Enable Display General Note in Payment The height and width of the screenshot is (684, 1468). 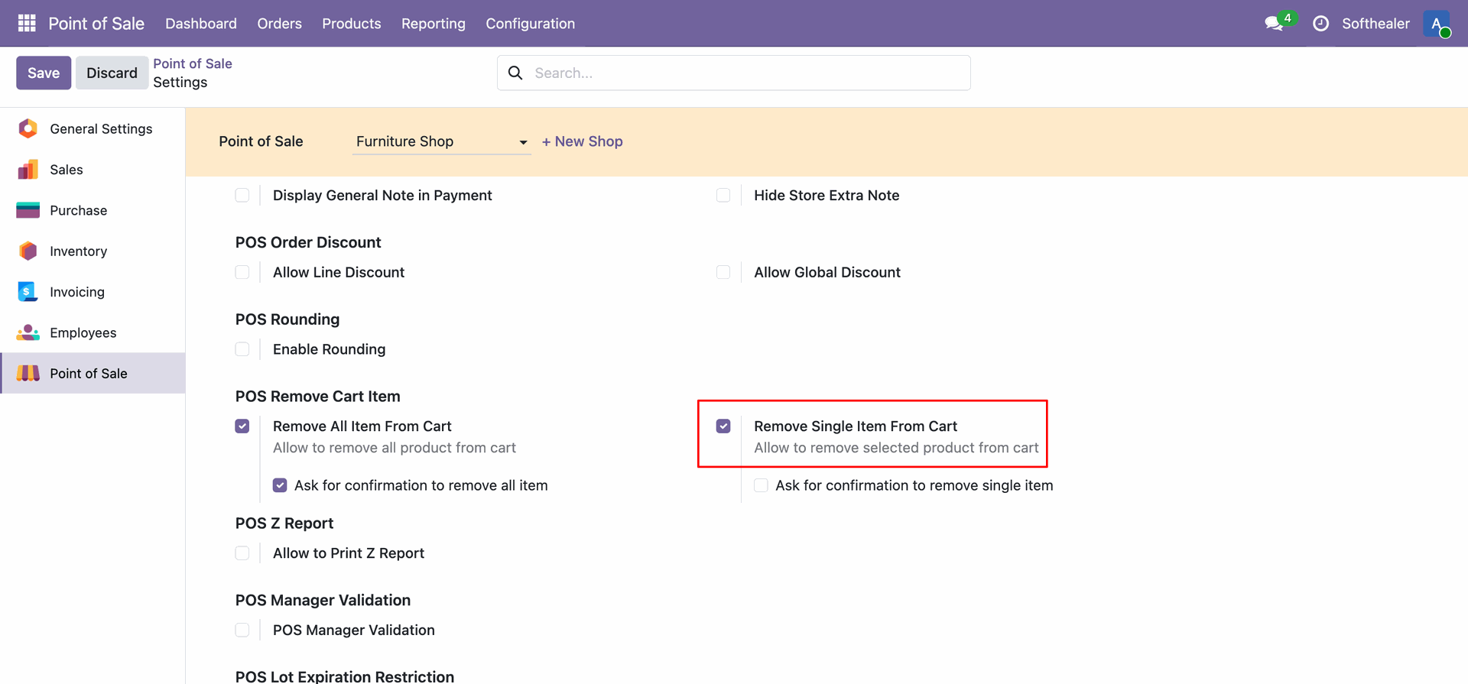tap(242, 195)
